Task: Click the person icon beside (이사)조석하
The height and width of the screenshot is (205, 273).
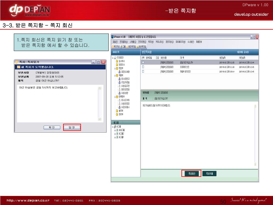Action: [119, 100]
